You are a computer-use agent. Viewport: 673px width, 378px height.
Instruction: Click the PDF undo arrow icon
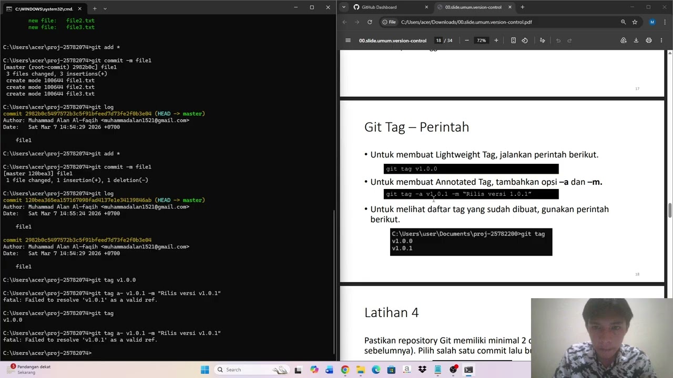click(x=558, y=40)
